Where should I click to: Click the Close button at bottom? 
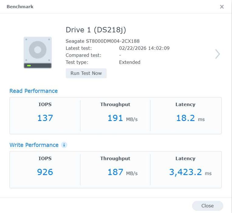point(207,206)
